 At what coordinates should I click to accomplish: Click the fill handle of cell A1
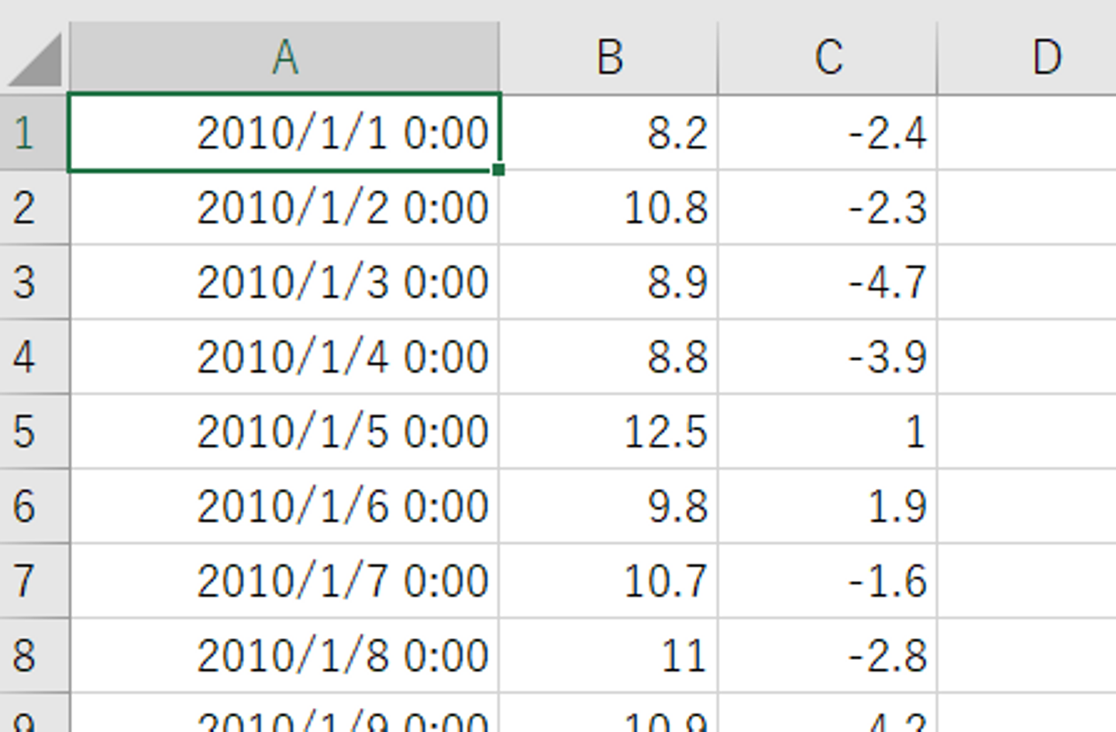pos(498,170)
